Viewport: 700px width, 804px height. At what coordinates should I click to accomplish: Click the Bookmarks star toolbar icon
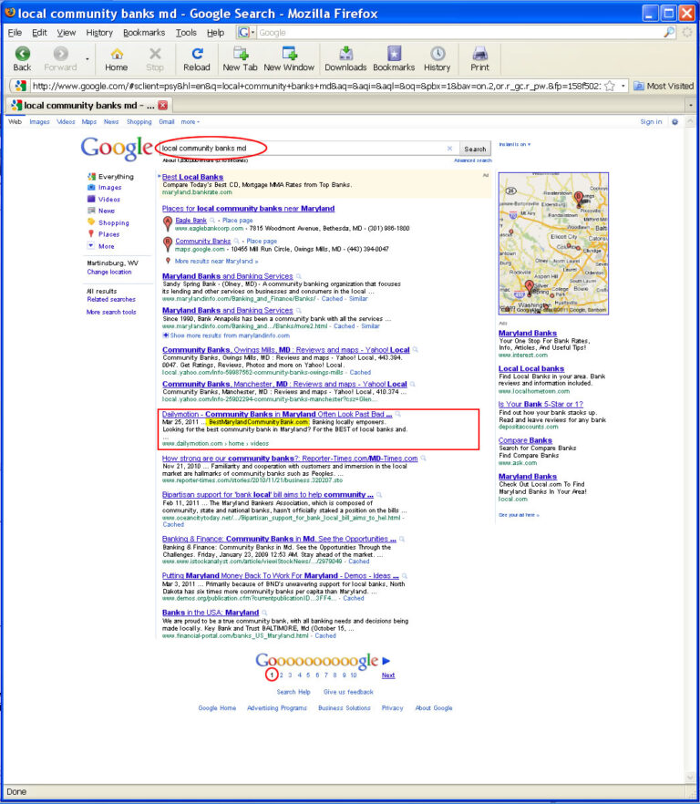click(x=394, y=53)
